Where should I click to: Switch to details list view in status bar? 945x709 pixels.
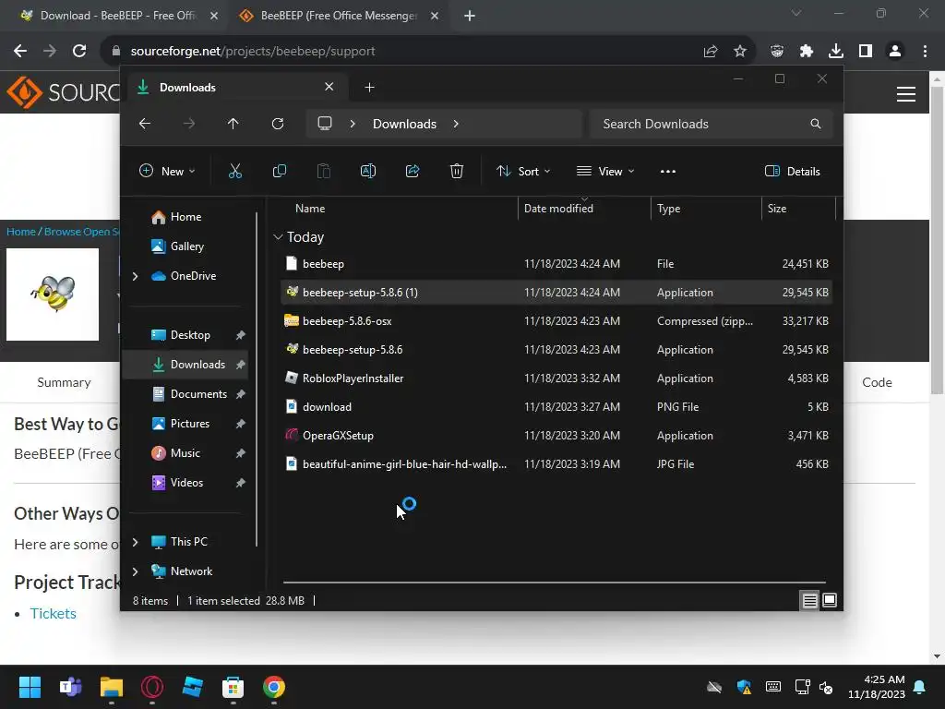click(x=809, y=600)
